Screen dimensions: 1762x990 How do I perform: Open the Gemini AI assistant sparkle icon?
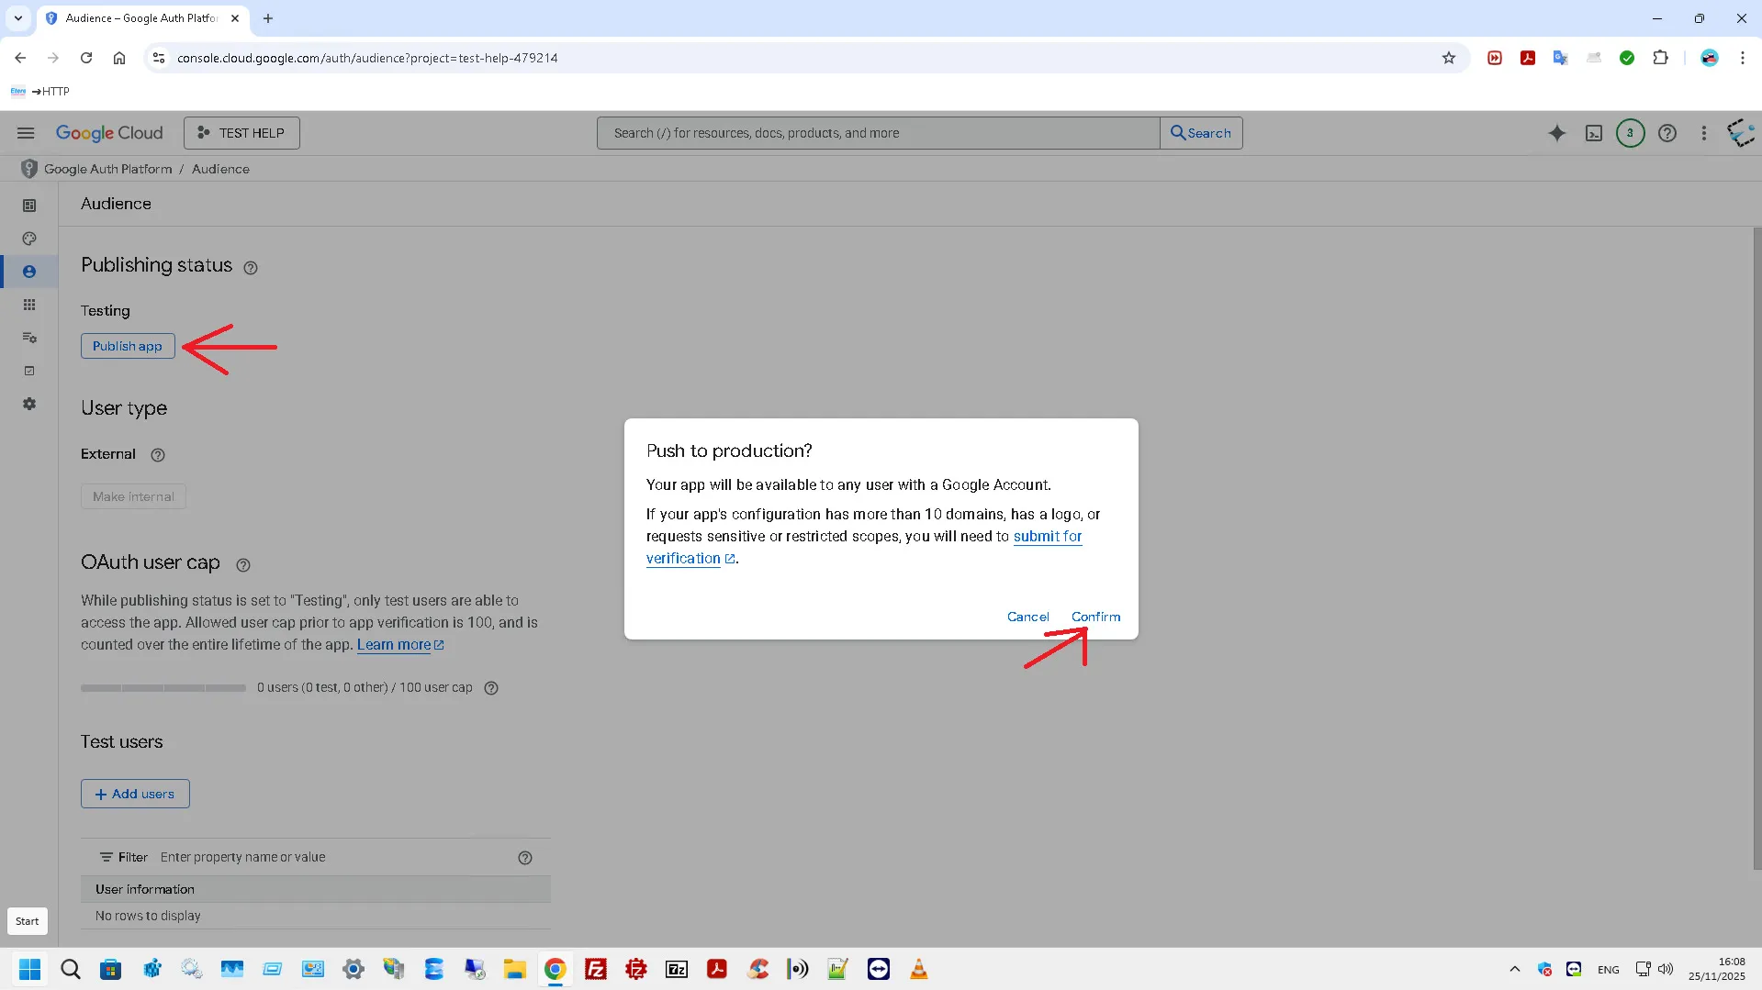tap(1556, 133)
